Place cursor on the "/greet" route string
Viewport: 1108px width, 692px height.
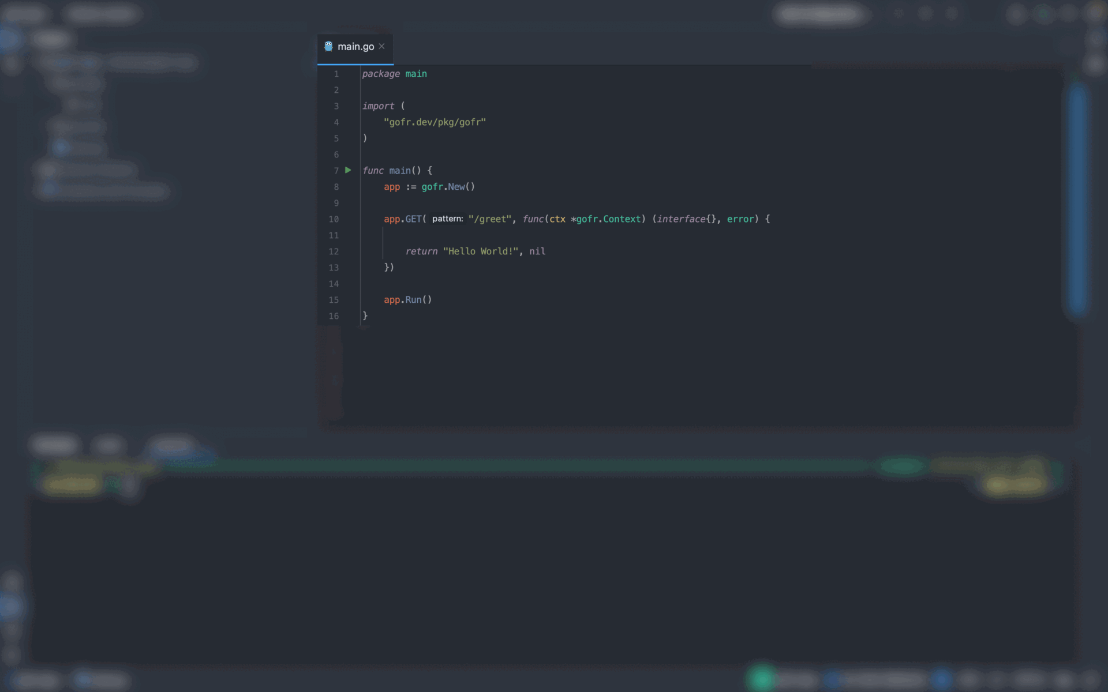point(489,219)
